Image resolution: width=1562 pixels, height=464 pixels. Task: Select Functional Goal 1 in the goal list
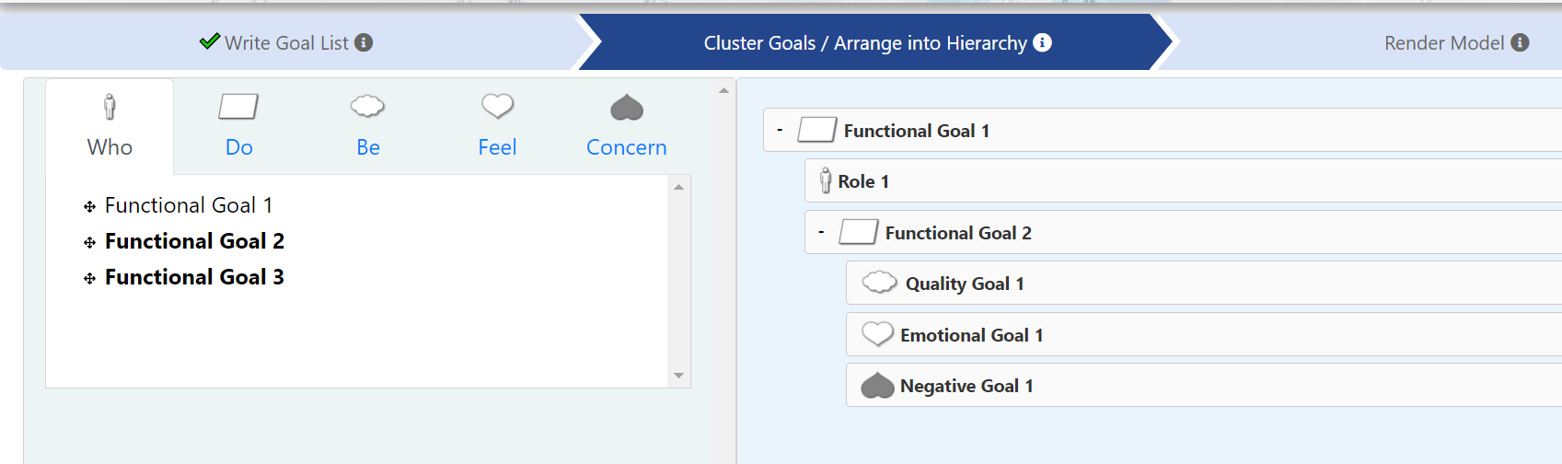point(189,205)
